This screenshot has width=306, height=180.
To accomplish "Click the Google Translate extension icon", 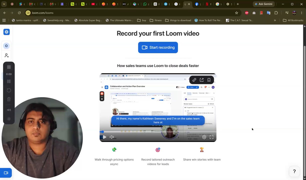I will (x=269, y=13).
